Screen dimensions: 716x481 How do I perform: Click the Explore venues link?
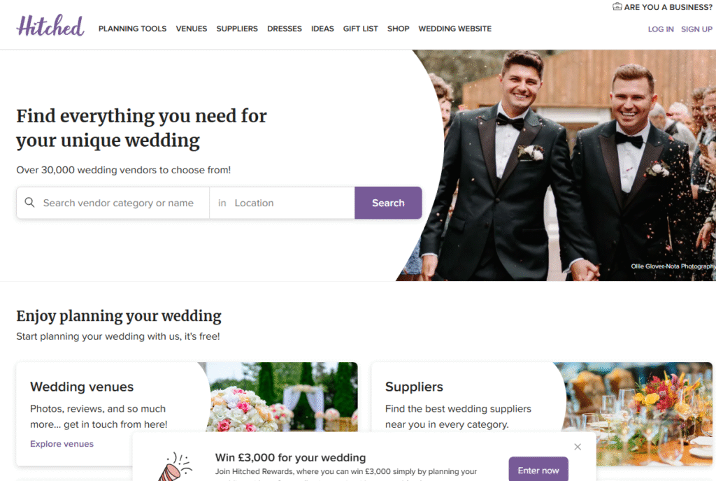point(62,443)
